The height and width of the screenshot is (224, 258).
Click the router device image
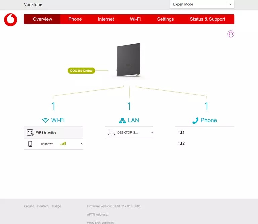tap(128, 60)
